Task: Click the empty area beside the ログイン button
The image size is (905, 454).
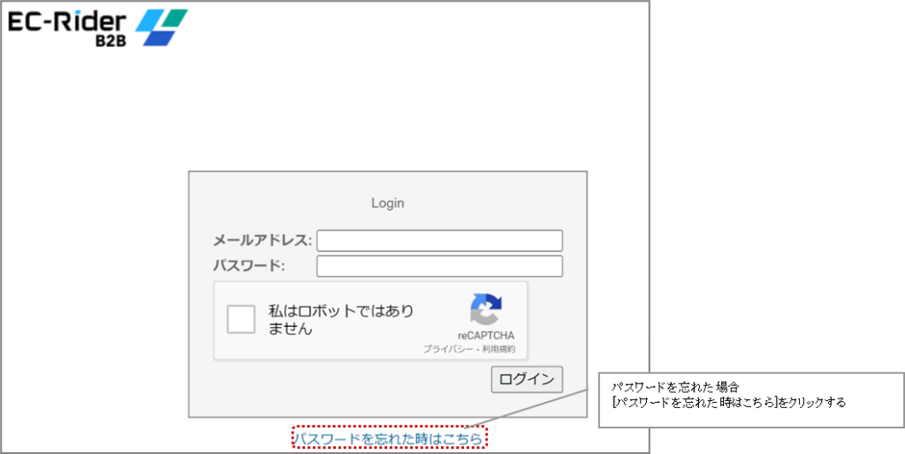Action: point(354,379)
